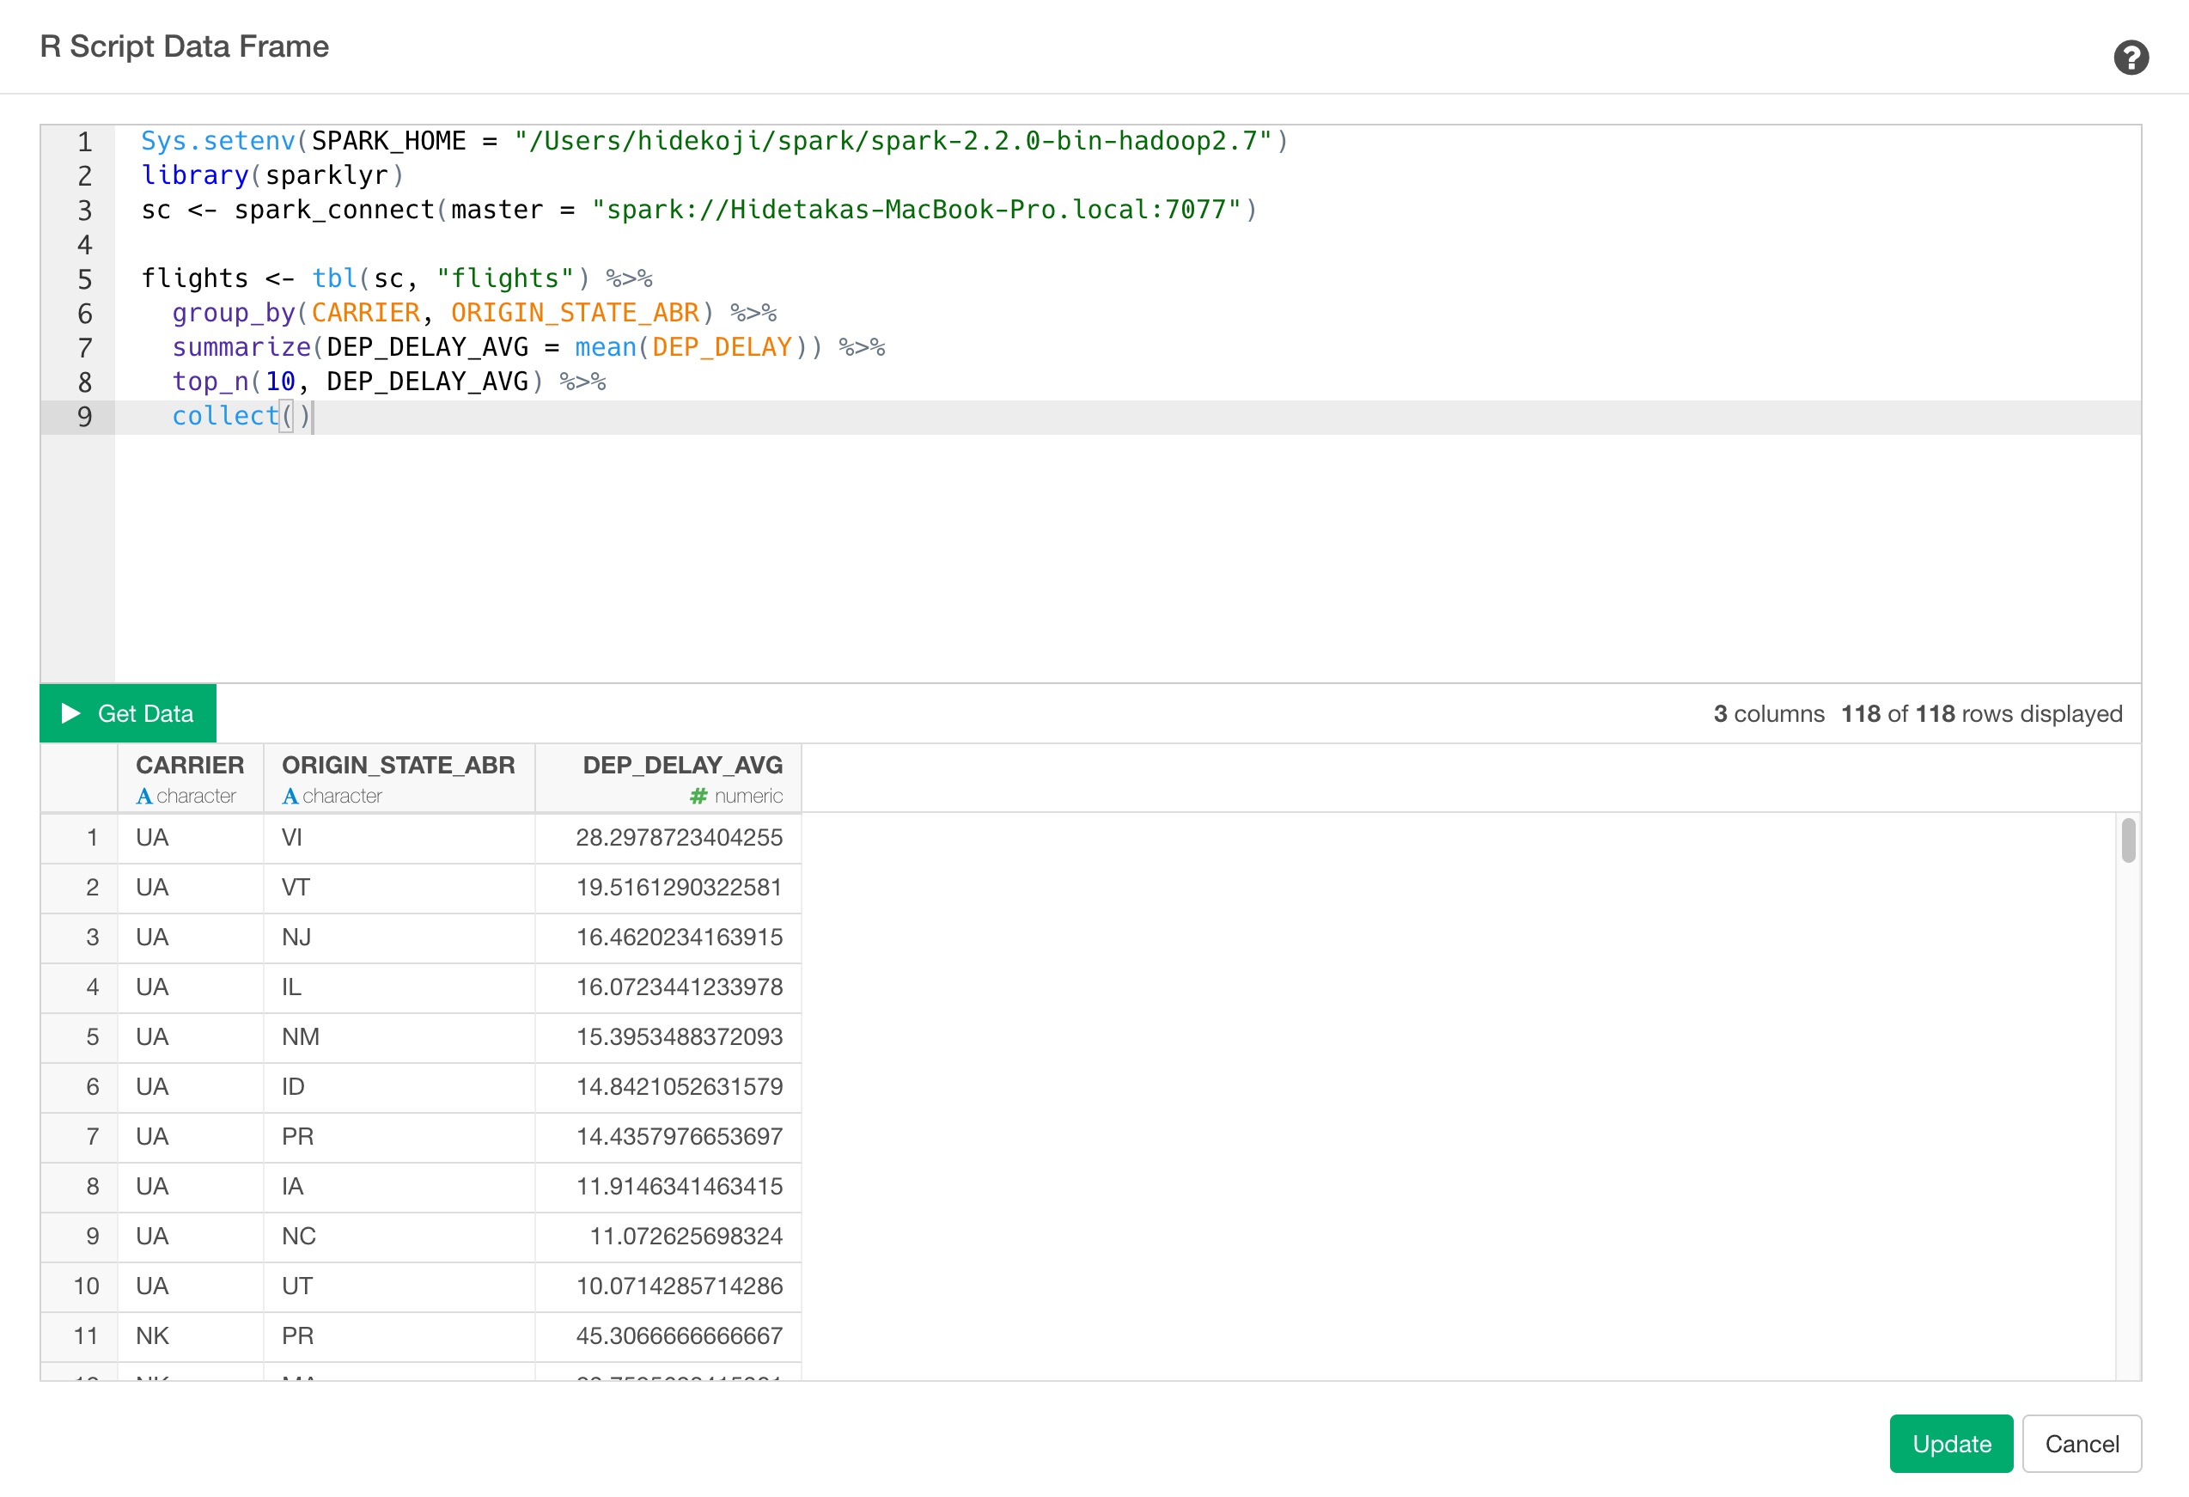
Task: Open help via the question mark icon
Action: (2131, 58)
